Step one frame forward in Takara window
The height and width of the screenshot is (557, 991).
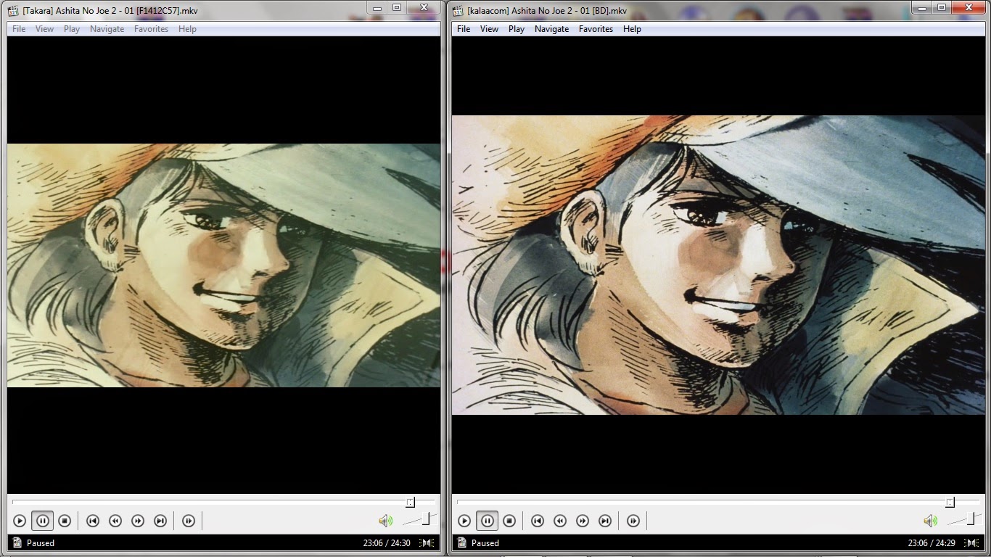point(189,521)
